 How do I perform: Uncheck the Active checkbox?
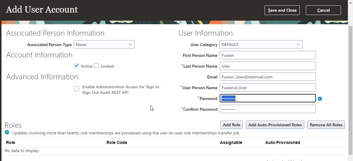[77, 66]
